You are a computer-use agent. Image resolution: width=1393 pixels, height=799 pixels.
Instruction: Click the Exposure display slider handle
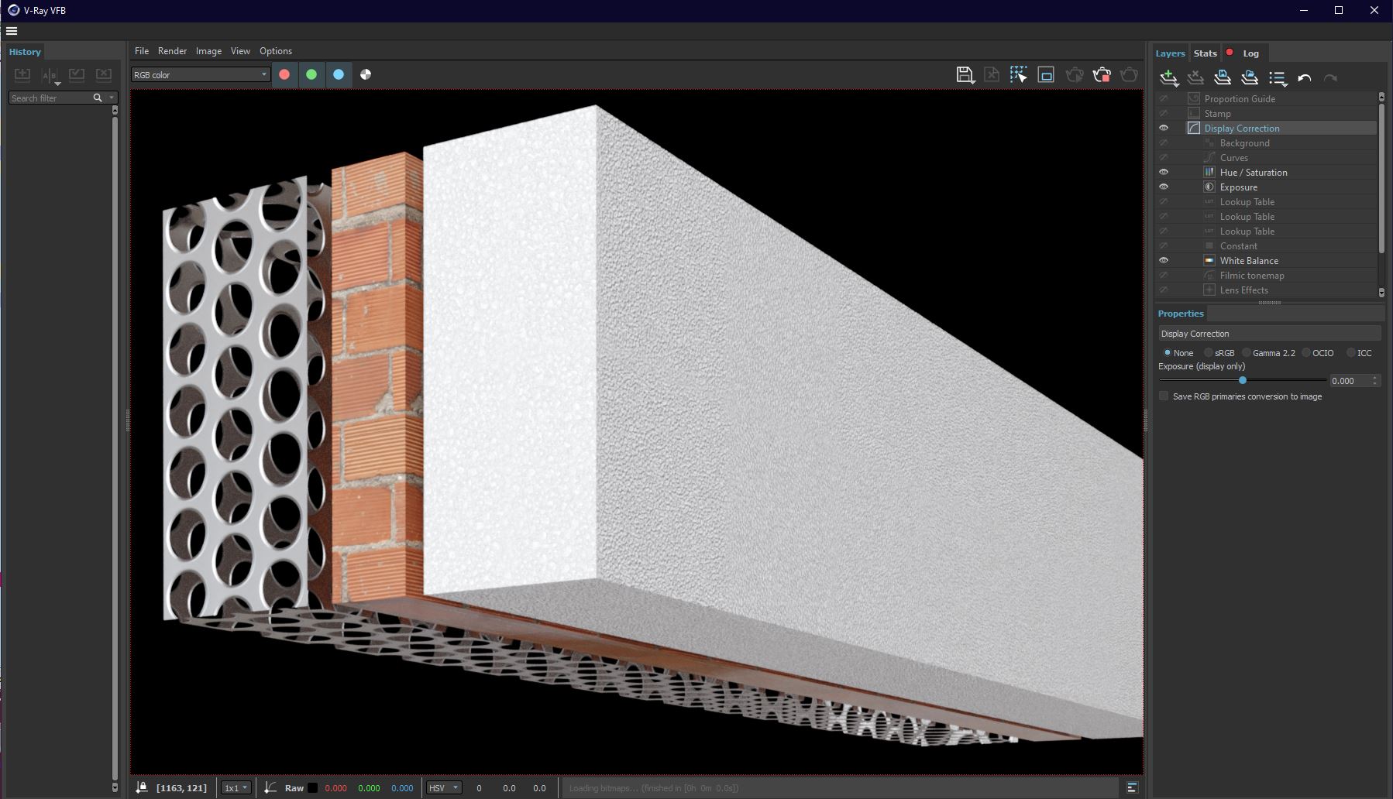tap(1243, 381)
